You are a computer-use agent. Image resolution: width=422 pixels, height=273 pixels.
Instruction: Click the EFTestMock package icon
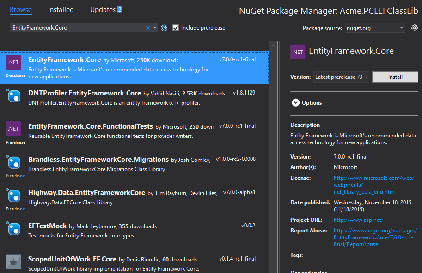[x=13, y=229]
